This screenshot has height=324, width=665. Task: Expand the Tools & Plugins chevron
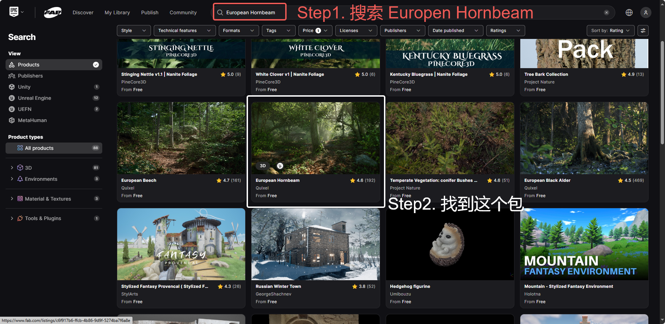click(12, 218)
